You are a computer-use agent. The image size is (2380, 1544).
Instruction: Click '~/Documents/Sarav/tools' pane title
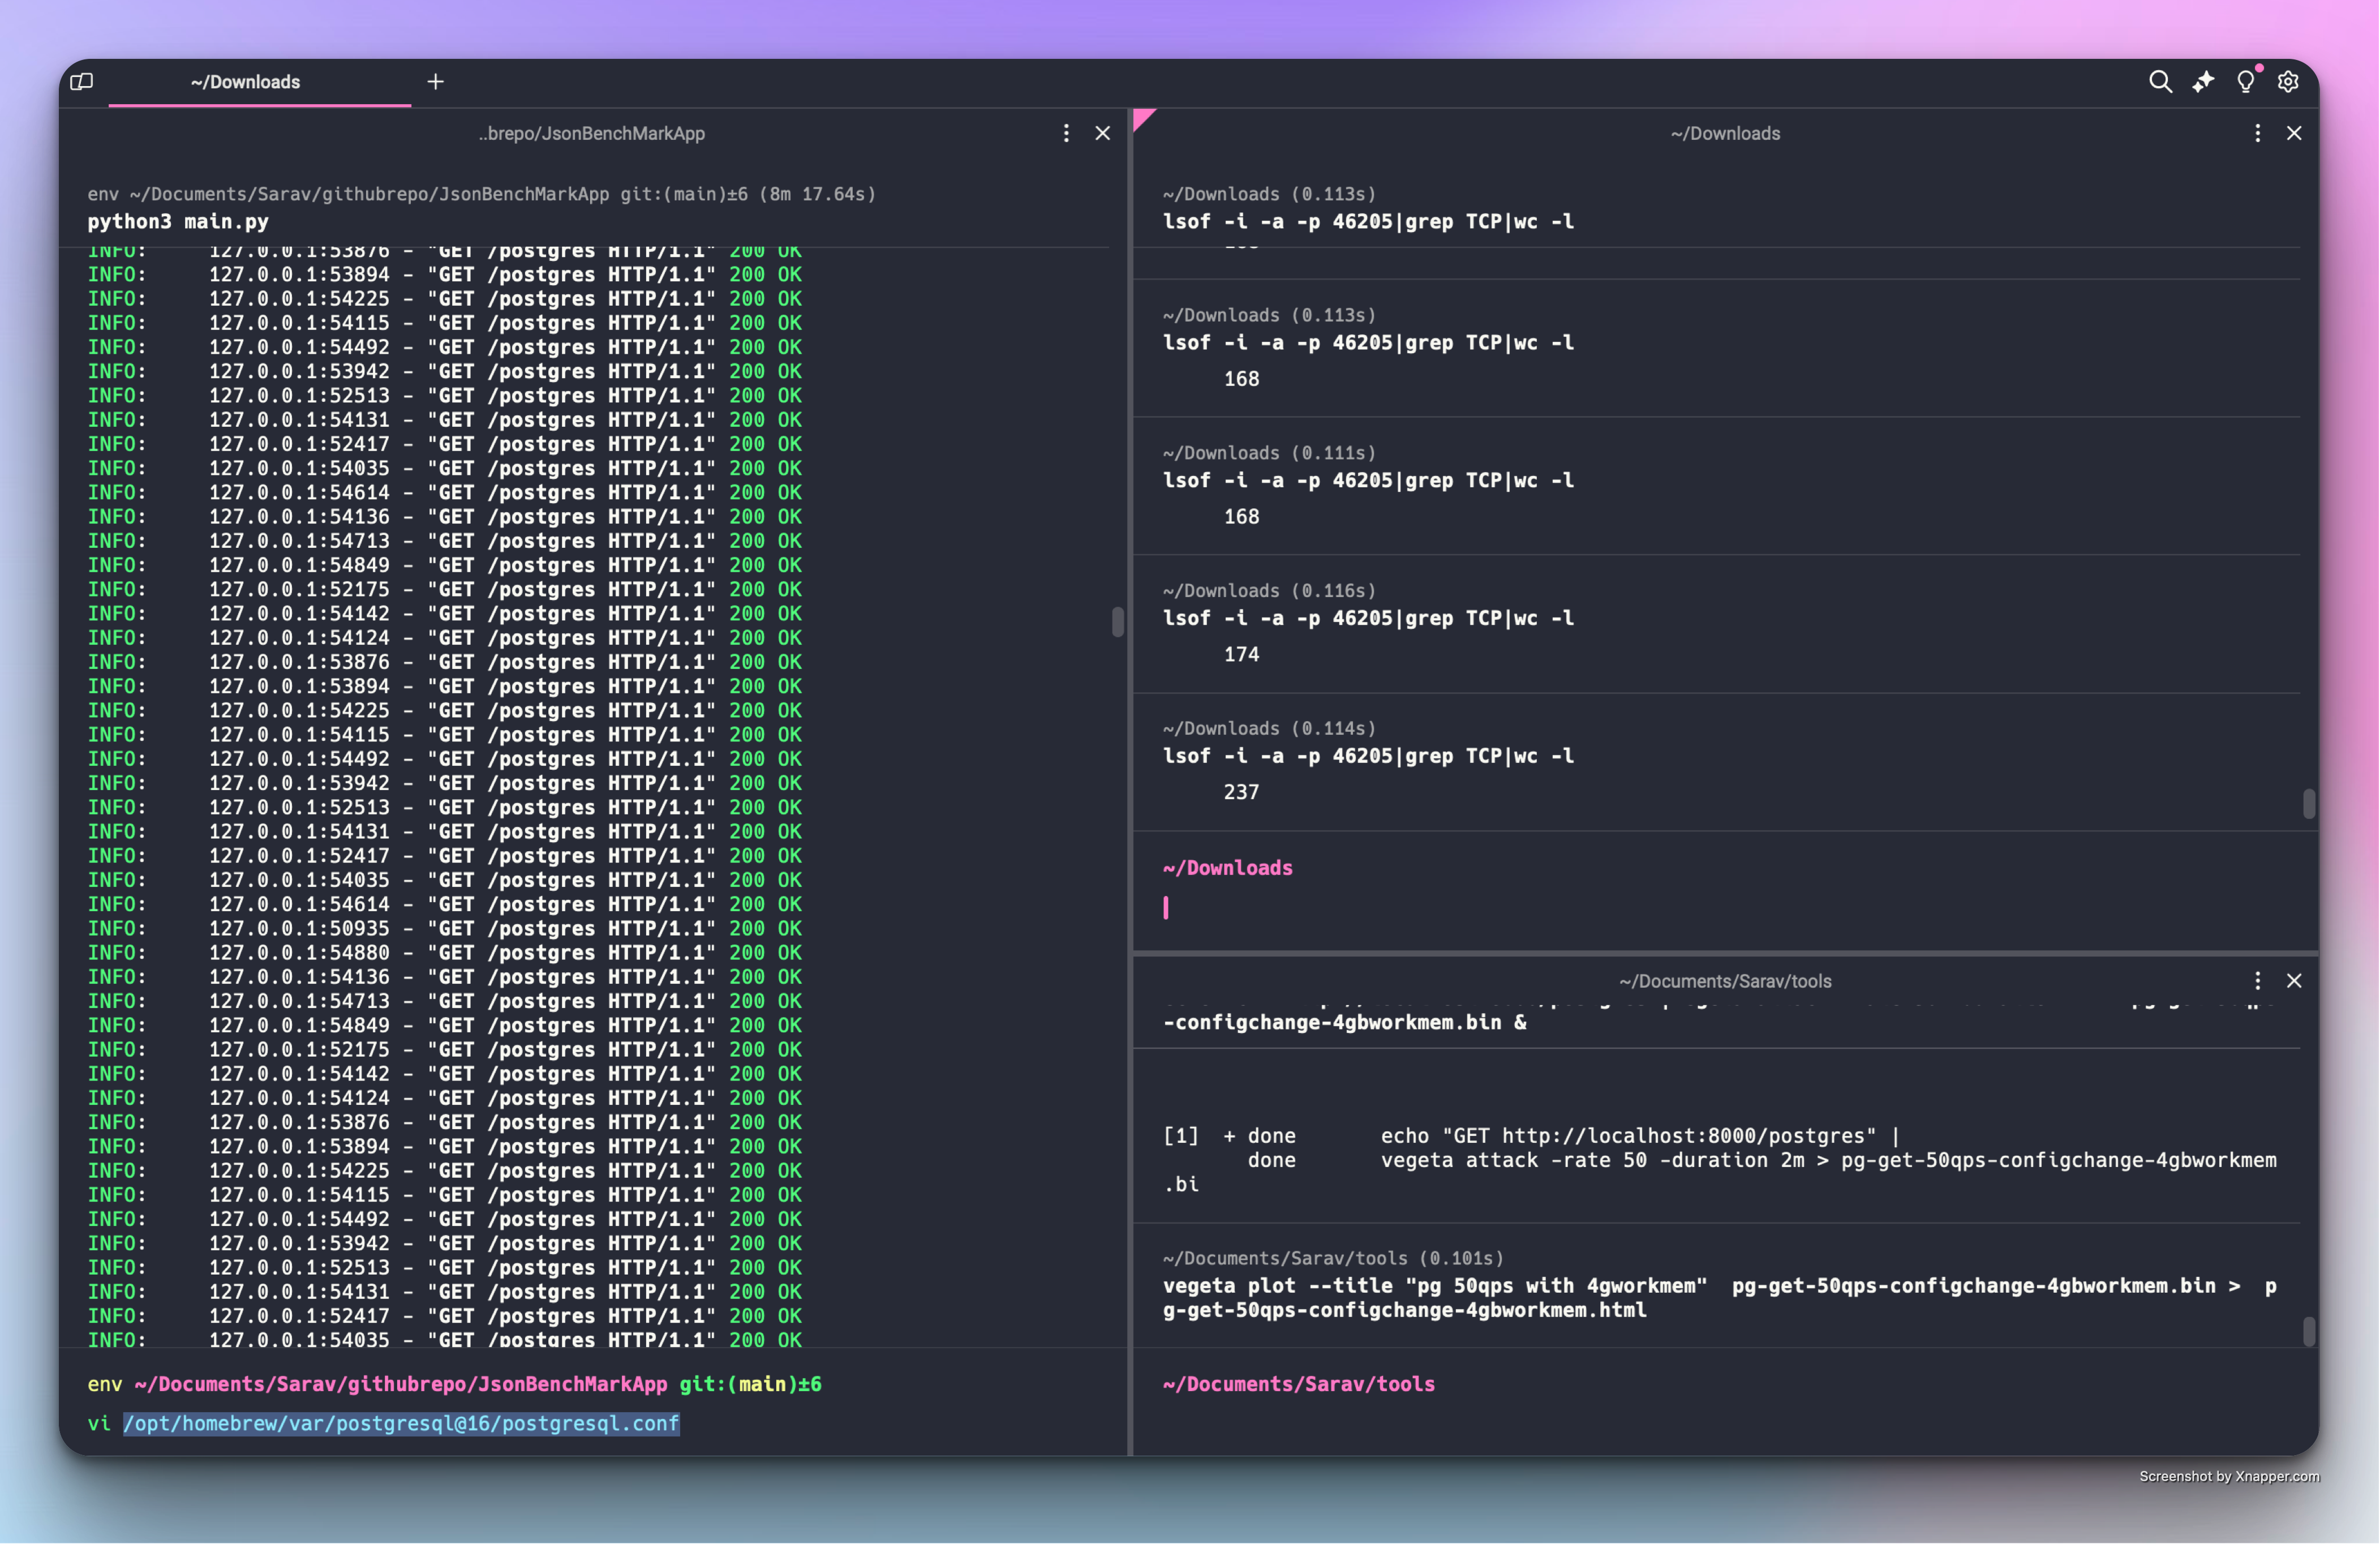tap(1725, 981)
